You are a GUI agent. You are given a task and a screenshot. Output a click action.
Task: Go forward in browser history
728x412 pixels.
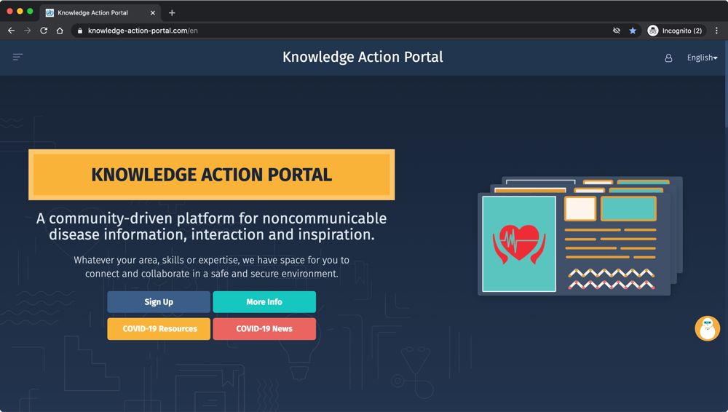[x=28, y=31]
